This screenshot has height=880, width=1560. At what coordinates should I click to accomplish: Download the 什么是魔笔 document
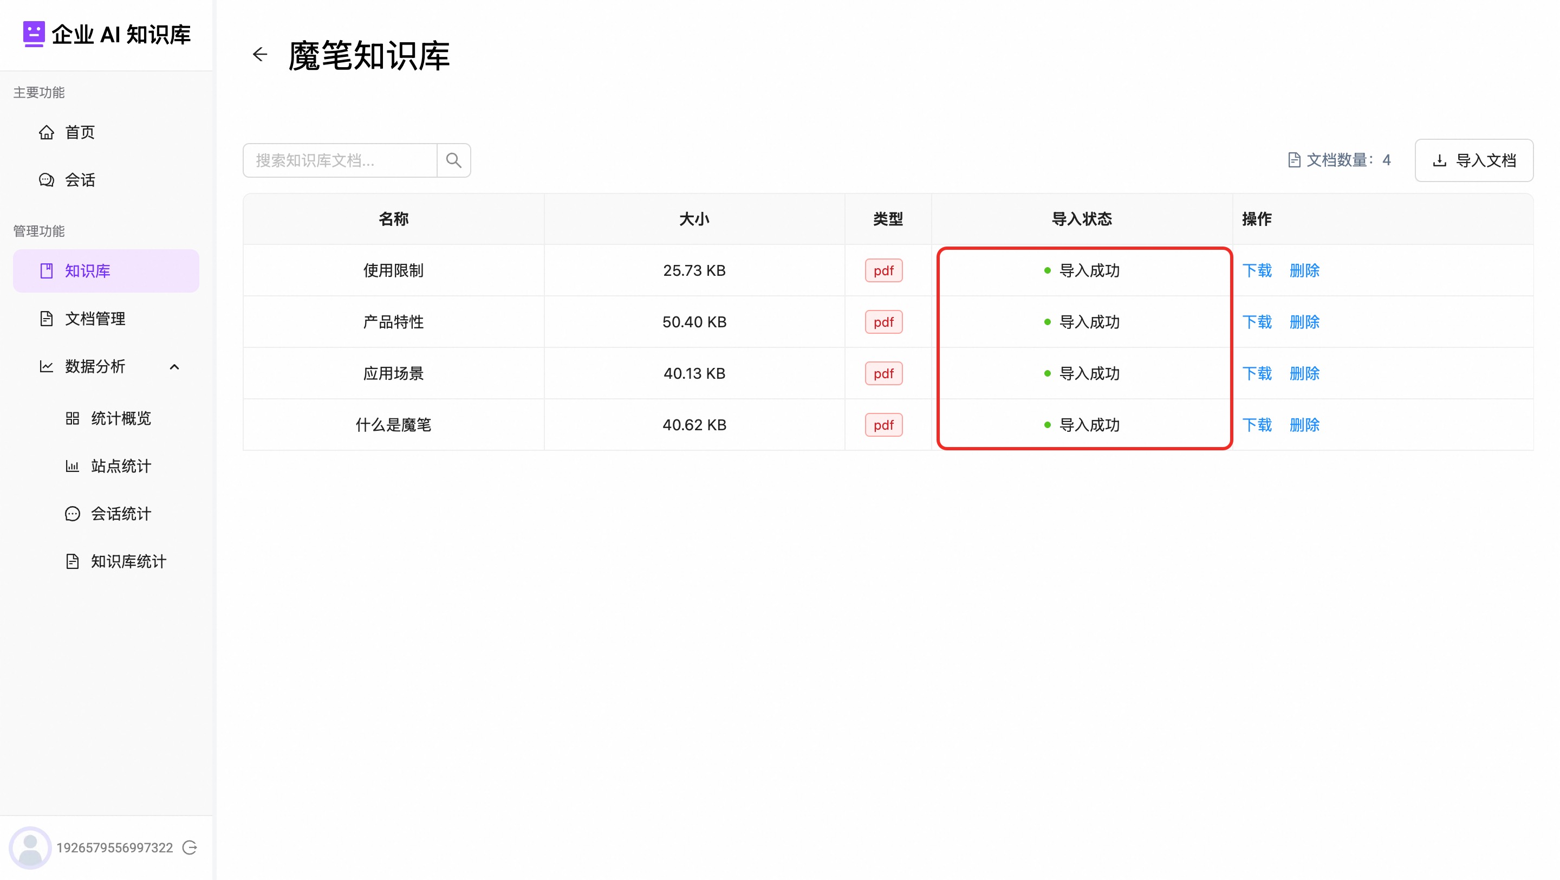click(x=1257, y=424)
